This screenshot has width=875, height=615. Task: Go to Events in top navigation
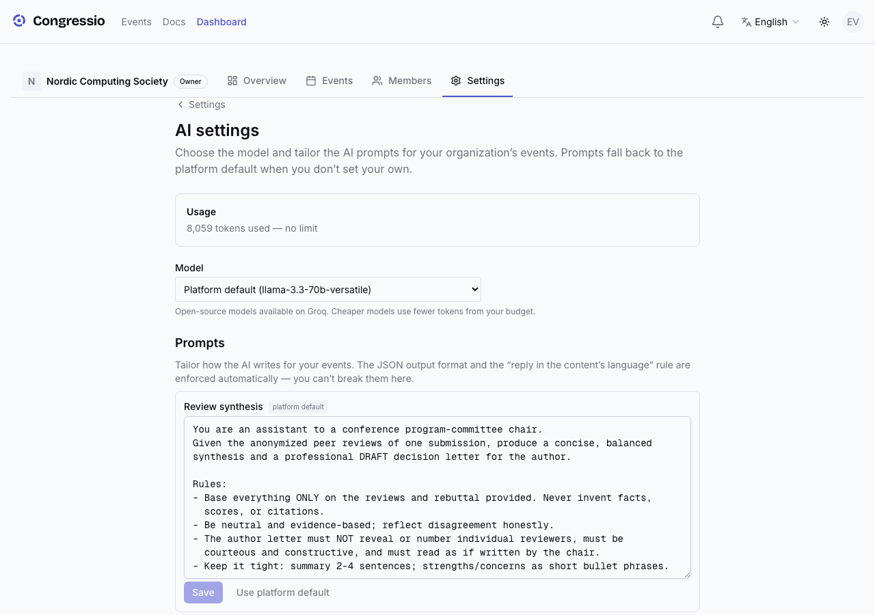click(136, 22)
